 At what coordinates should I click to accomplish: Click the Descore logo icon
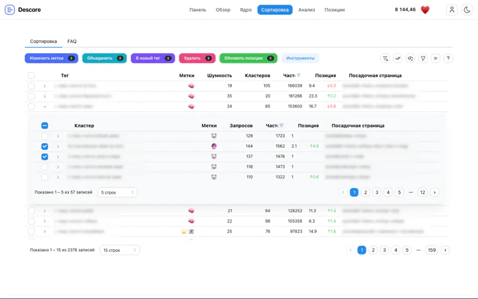[x=9, y=10]
